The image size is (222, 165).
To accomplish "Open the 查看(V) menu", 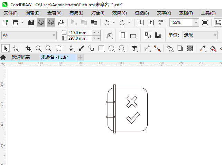I will [x=54, y=13].
